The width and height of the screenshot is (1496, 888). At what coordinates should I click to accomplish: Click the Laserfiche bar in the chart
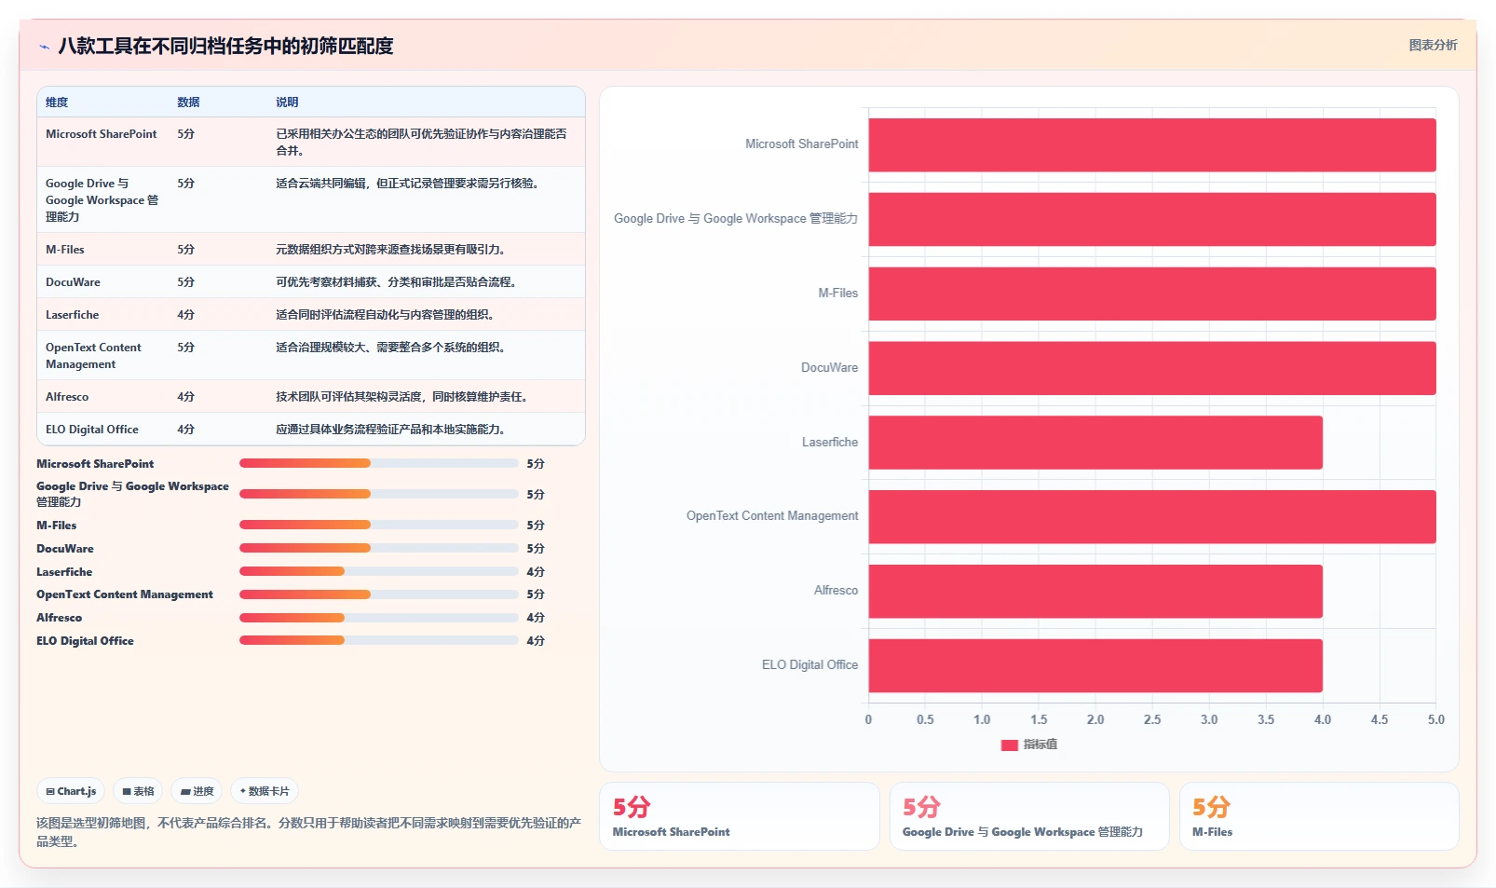click(1095, 443)
